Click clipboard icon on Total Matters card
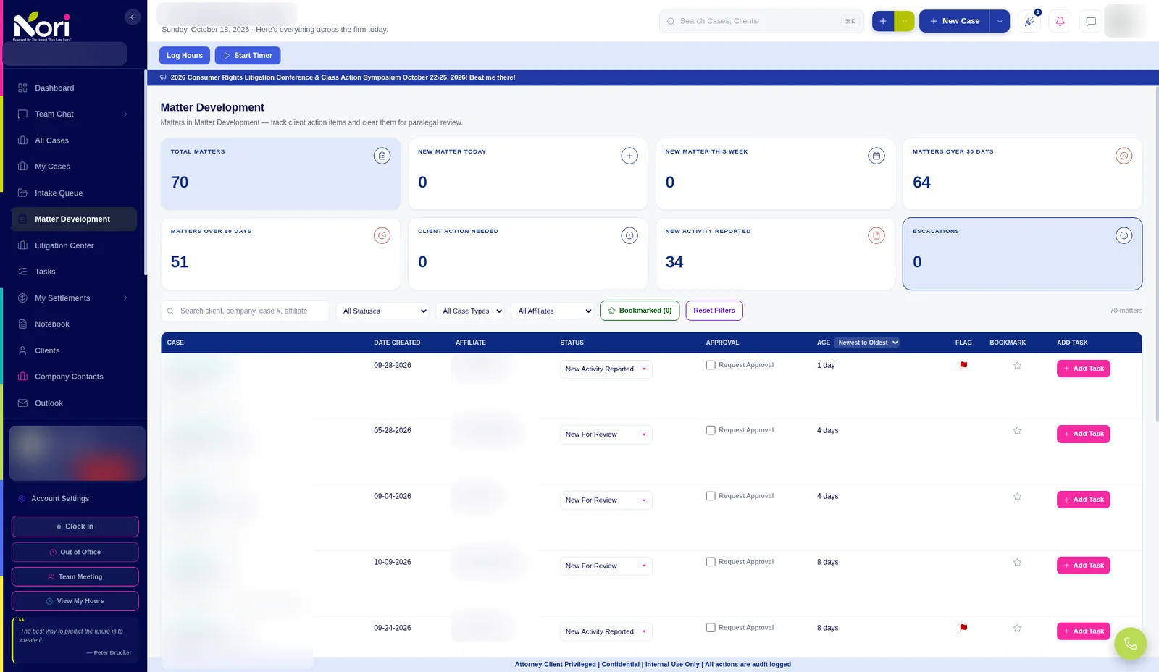Image resolution: width=1159 pixels, height=672 pixels. tap(382, 156)
